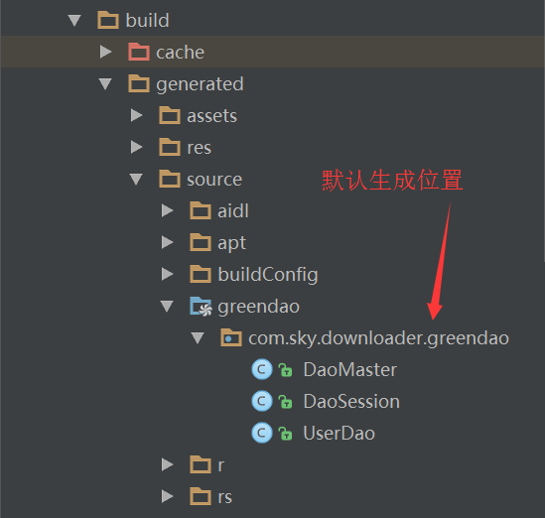Expand the rs folder arrow
This screenshot has width=545, height=518.
point(168,496)
